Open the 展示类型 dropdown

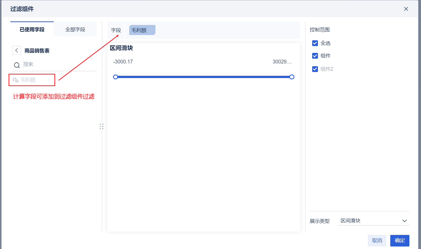tap(373, 221)
